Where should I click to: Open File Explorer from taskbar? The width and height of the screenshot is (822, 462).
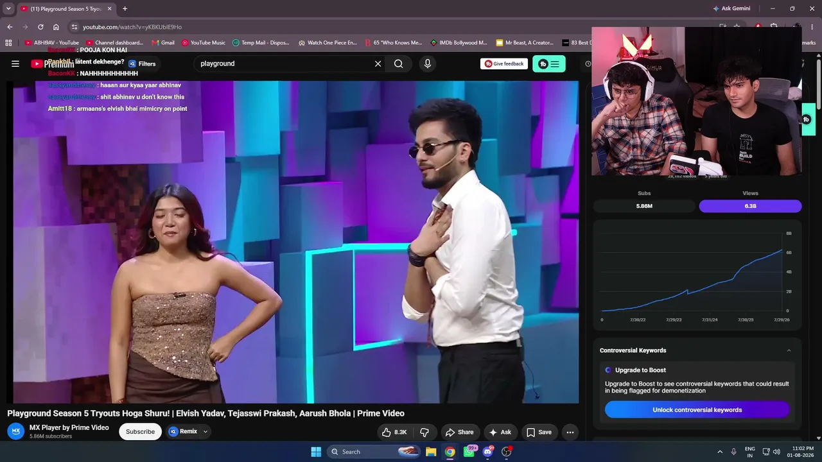(x=431, y=452)
